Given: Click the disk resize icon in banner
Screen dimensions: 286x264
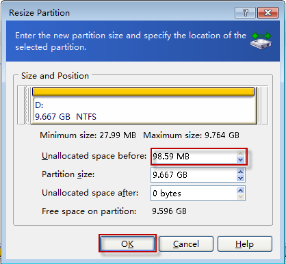Looking at the screenshot, I should 261,40.
